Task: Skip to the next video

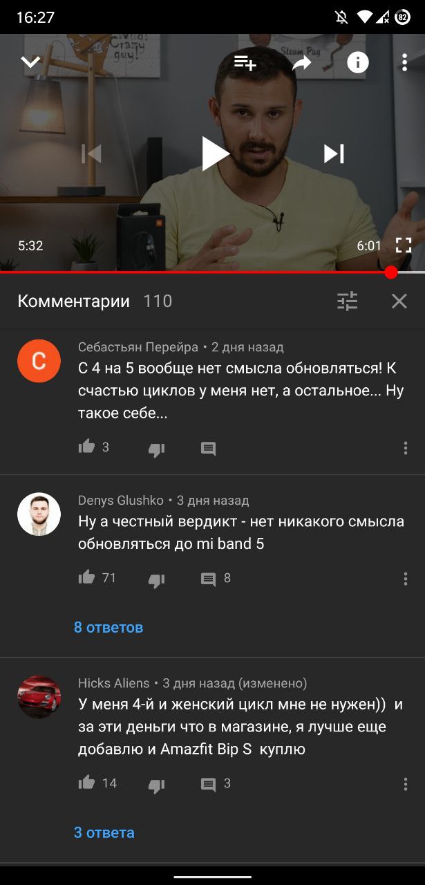Action: pos(334,153)
